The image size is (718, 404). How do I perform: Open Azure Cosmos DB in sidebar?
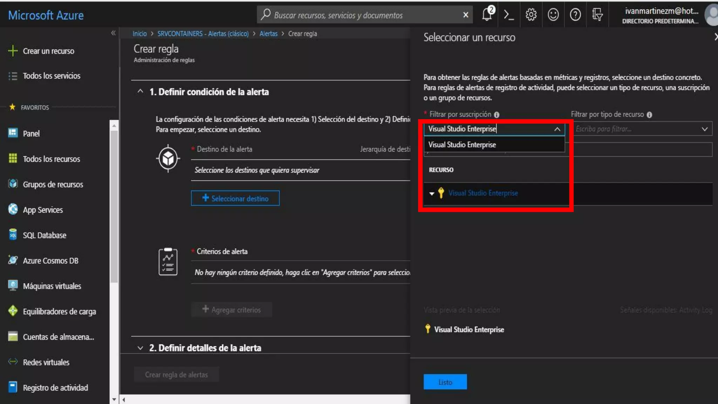[50, 261]
